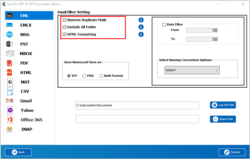Select the VCF radio button
This screenshot has height=159, width=250.
pyautogui.click(x=69, y=76)
